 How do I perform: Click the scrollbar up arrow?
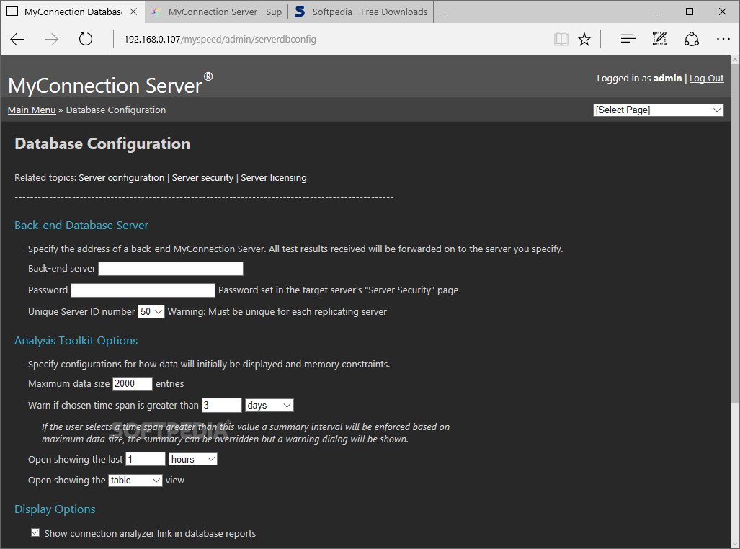point(735,60)
